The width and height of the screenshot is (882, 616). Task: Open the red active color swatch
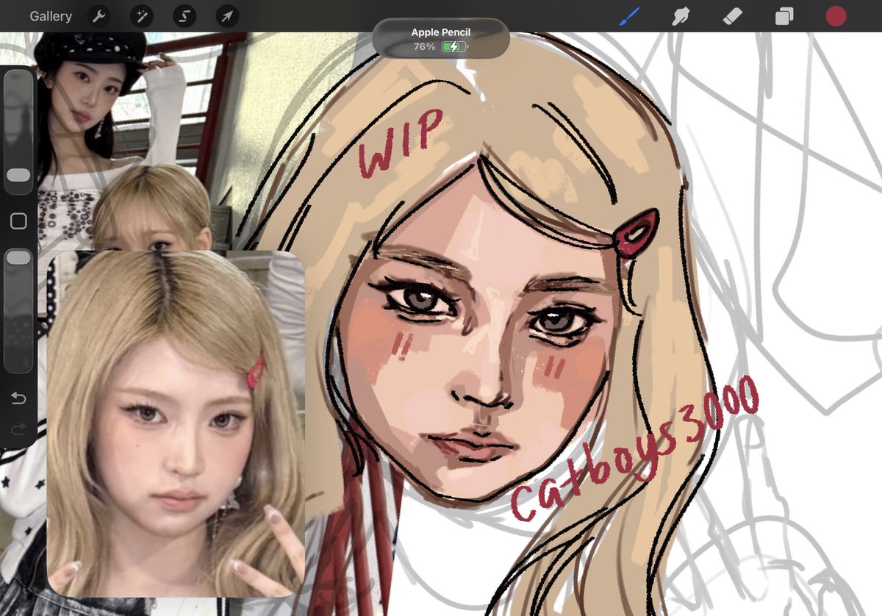pyautogui.click(x=836, y=16)
